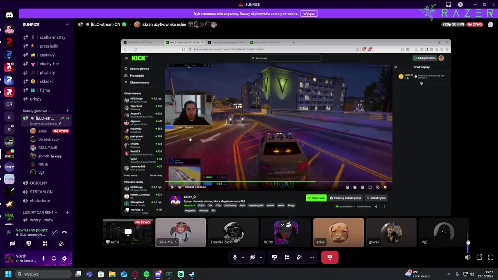The image size is (498, 280).
Task: Toggle member list on N0rth tile
Action: point(289,224)
